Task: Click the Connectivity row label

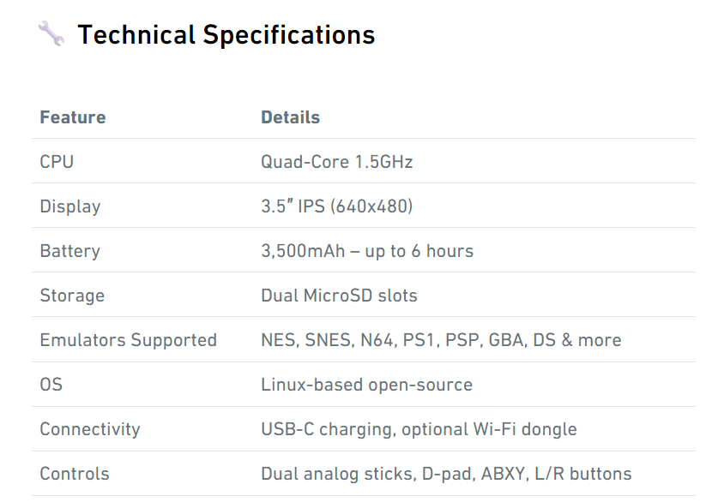Action: [90, 429]
